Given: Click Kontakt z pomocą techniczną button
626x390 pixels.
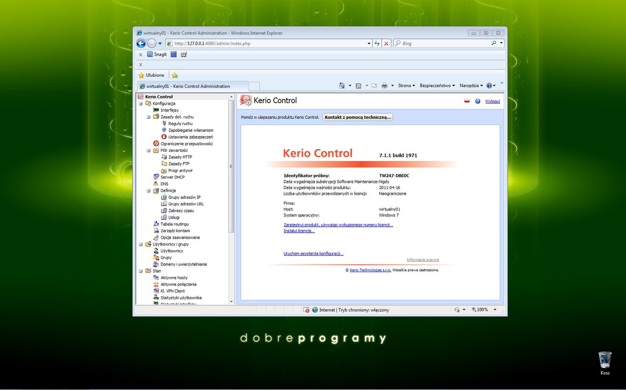Looking at the screenshot, I should coord(358,117).
